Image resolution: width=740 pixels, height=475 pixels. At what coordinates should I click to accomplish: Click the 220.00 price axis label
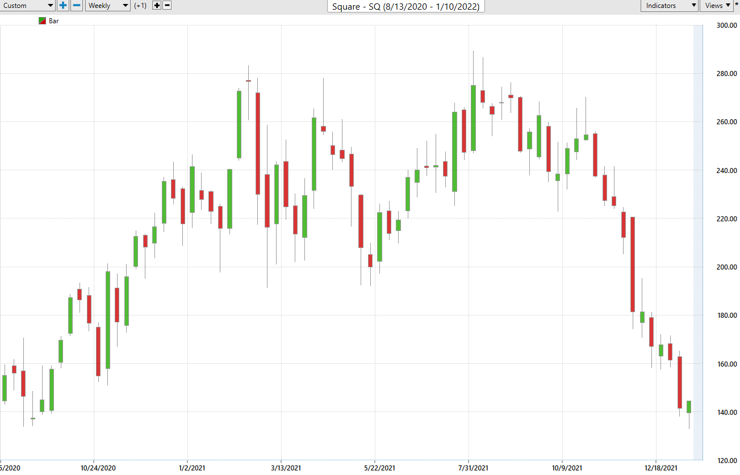[x=726, y=219]
